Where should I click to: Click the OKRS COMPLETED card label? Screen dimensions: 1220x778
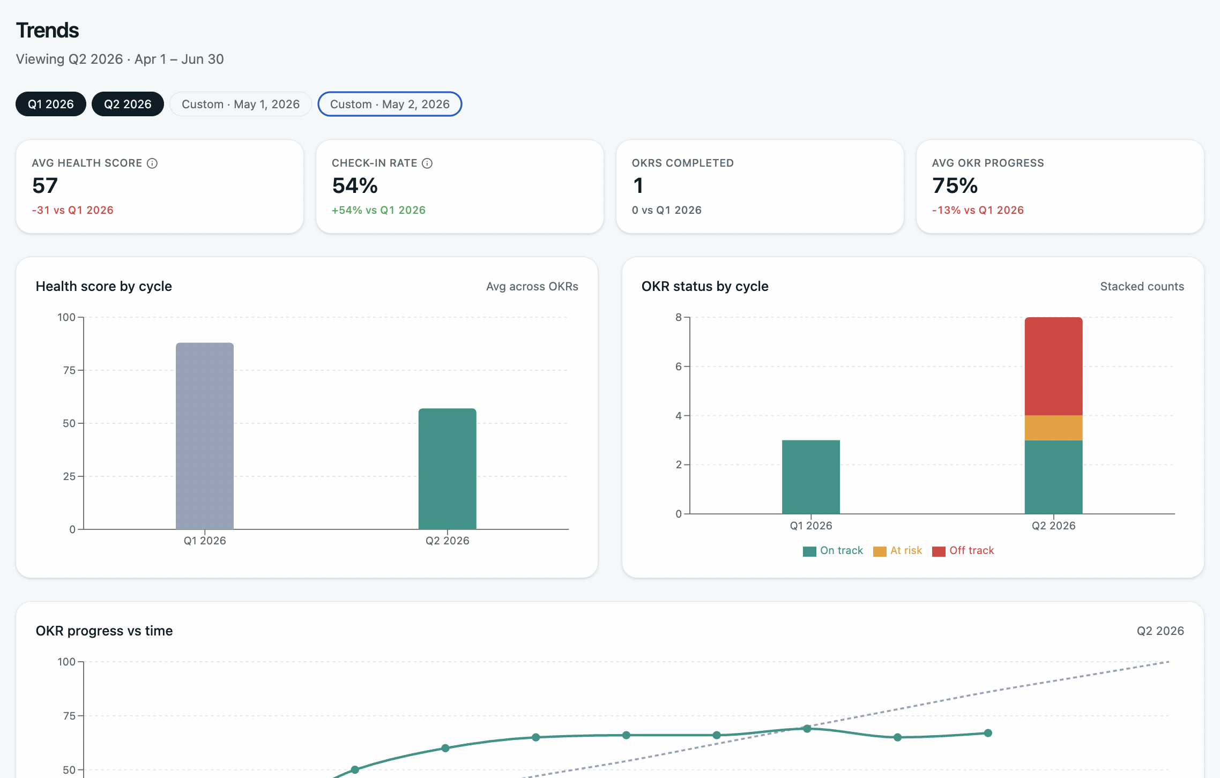coord(683,163)
